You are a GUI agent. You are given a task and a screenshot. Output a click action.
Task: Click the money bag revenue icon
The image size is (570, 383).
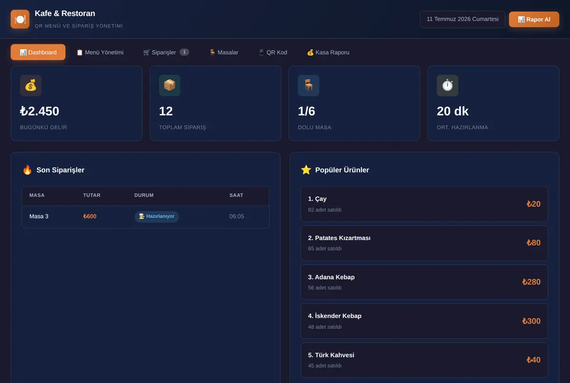click(30, 86)
